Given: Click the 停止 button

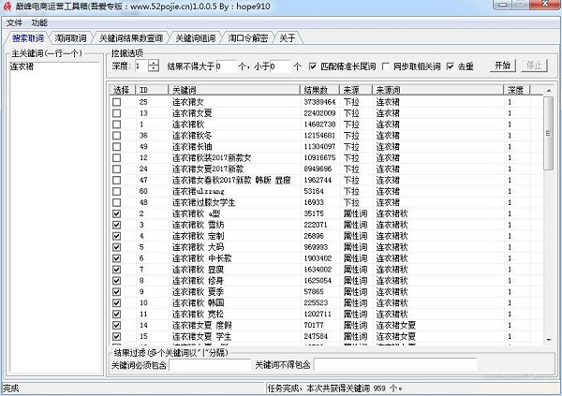Looking at the screenshot, I should [534, 66].
